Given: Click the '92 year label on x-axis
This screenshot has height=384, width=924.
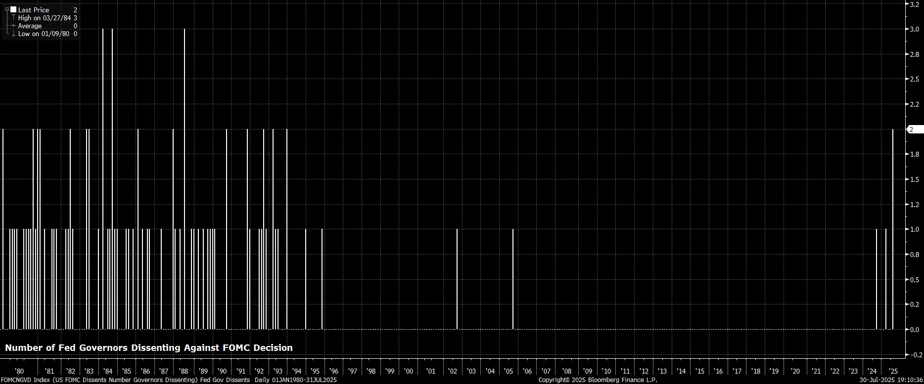Looking at the screenshot, I should coord(259,371).
